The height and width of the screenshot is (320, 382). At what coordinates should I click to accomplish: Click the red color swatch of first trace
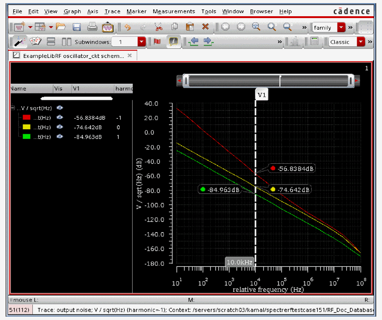(26, 118)
